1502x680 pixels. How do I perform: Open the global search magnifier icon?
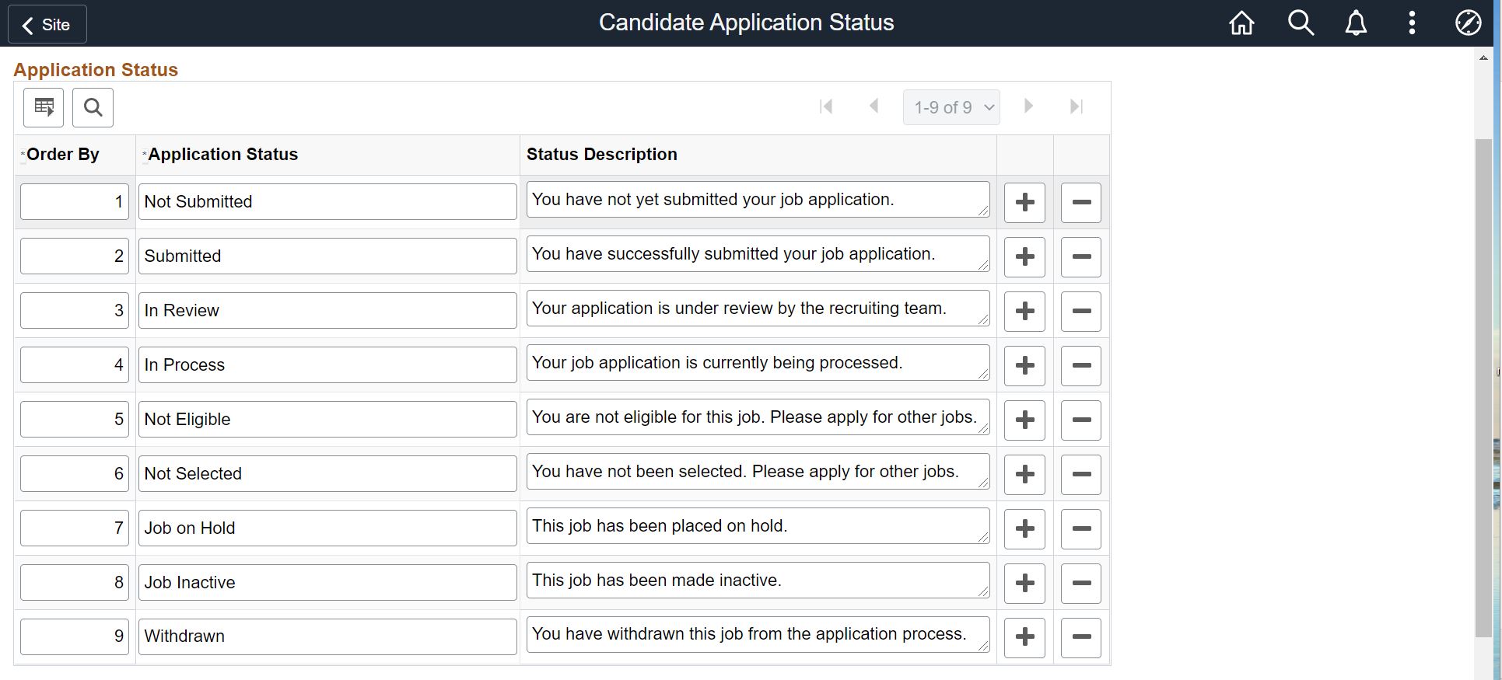click(x=1301, y=23)
